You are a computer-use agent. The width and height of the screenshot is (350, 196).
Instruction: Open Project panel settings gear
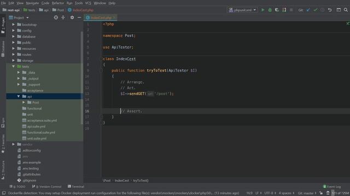[72, 17]
